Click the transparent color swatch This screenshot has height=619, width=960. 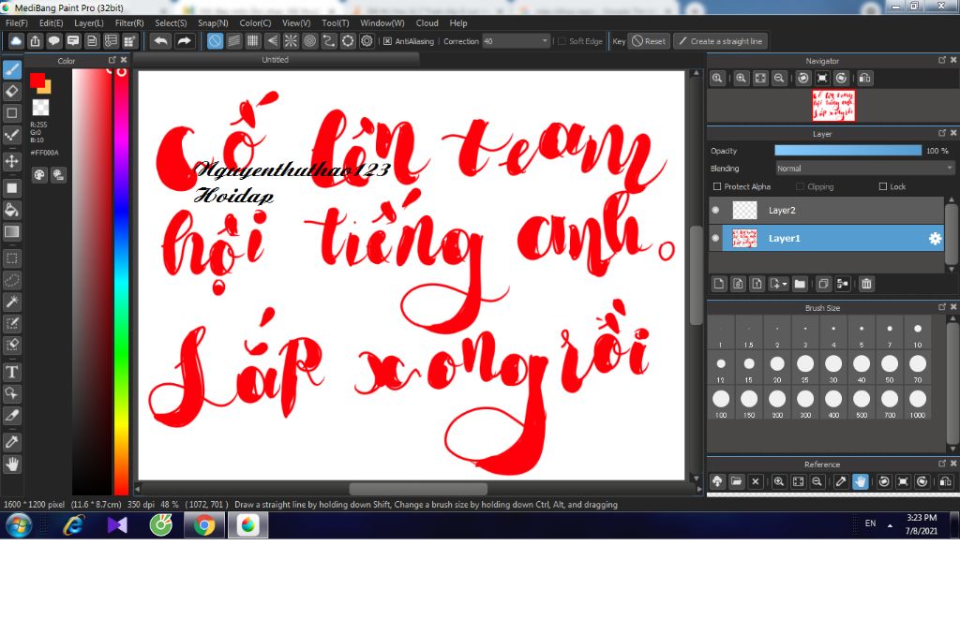tap(40, 107)
